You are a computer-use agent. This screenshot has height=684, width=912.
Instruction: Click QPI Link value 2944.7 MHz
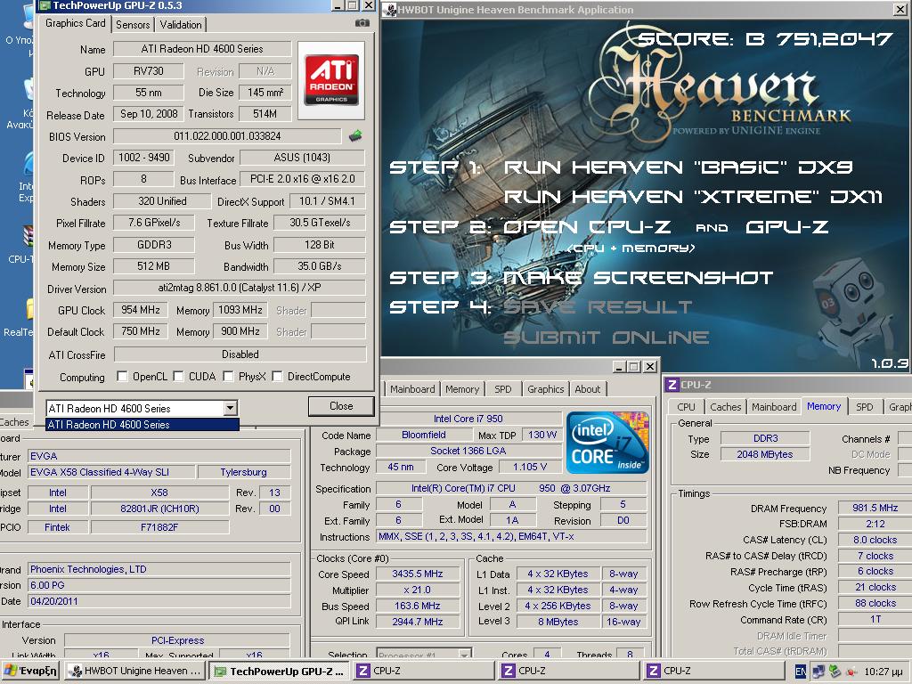coord(417,622)
